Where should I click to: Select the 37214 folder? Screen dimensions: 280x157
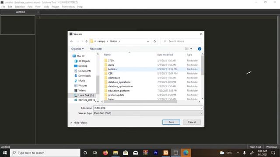click(x=111, y=61)
